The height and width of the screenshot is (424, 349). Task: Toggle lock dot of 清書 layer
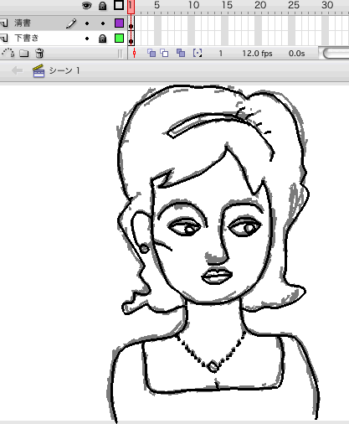point(103,23)
